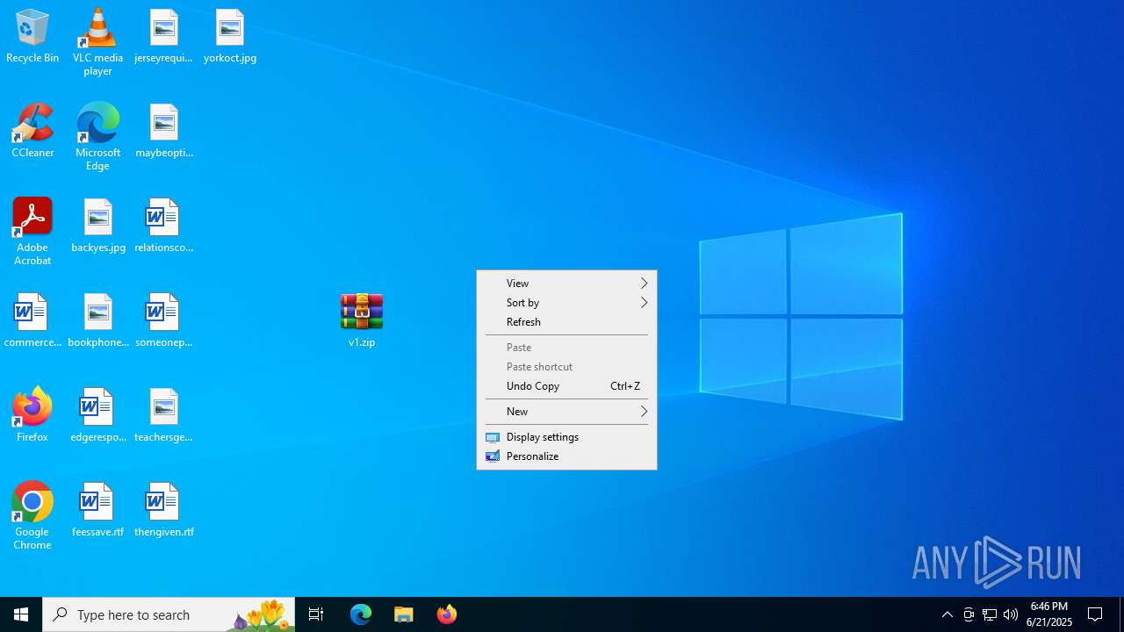
Task: Select the someonep... Word document icon
Action: click(163, 320)
